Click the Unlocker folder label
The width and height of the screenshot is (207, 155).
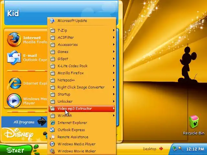65,101
